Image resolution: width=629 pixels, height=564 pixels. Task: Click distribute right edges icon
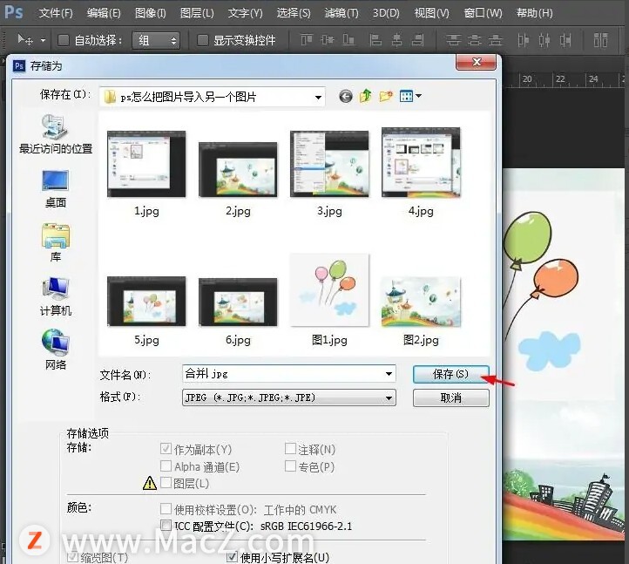[565, 40]
